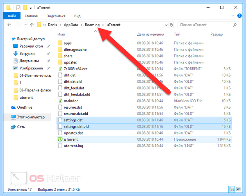The image size is (246, 196).
Task: Go up one folder level
Action: point(32,25)
